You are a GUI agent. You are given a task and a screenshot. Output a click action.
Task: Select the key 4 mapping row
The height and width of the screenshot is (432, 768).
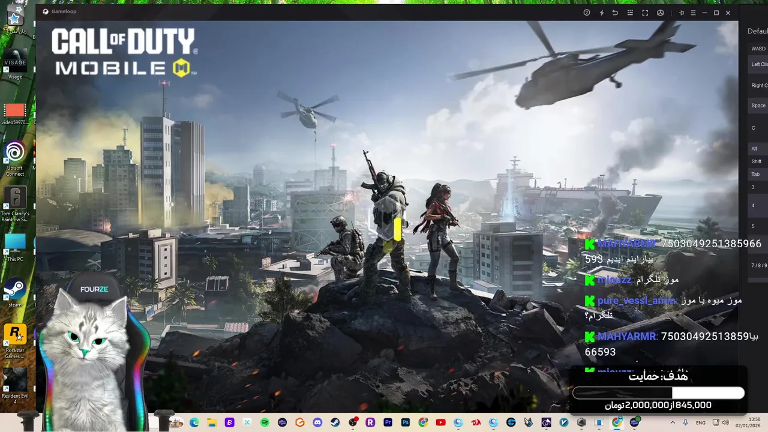pyautogui.click(x=758, y=206)
